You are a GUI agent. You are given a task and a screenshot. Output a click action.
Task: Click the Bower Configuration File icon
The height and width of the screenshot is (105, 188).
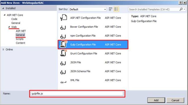coord(63,27)
